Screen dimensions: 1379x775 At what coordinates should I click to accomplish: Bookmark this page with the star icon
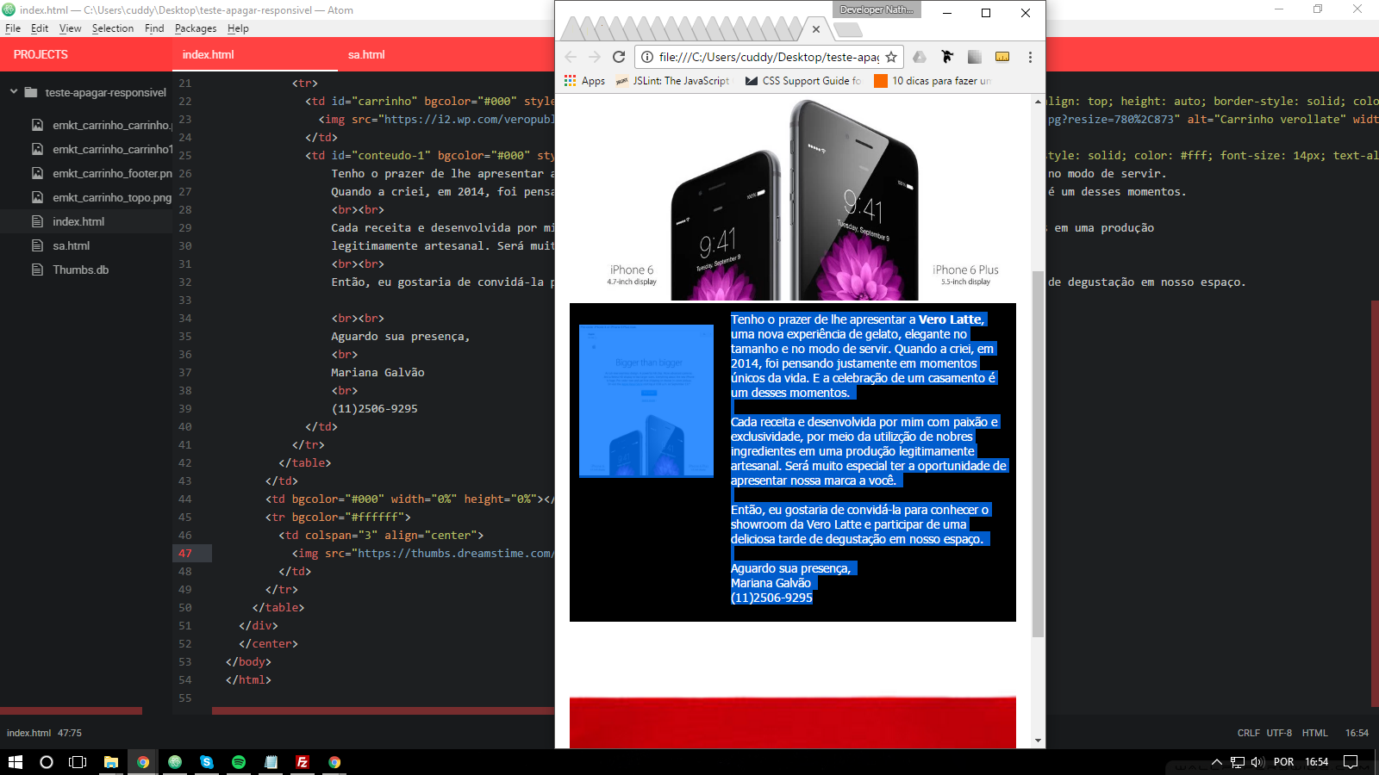pyautogui.click(x=891, y=57)
